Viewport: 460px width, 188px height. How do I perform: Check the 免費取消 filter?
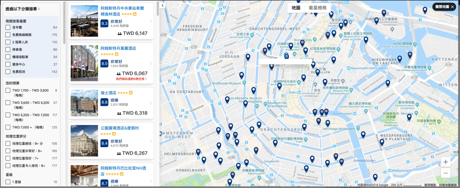click(x=8, y=72)
